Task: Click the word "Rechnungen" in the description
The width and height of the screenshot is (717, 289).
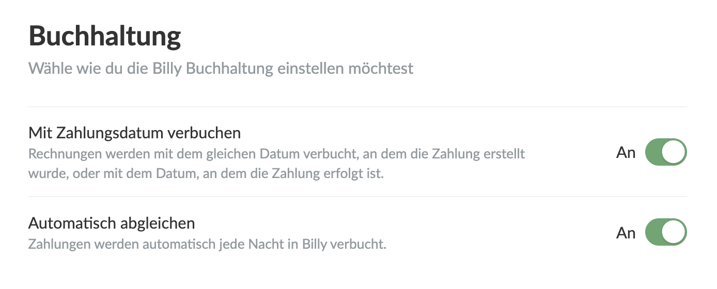Action: tap(59, 154)
